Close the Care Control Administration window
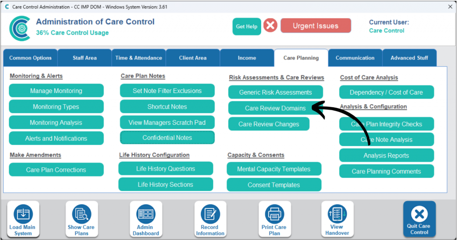 click(x=450, y=7)
